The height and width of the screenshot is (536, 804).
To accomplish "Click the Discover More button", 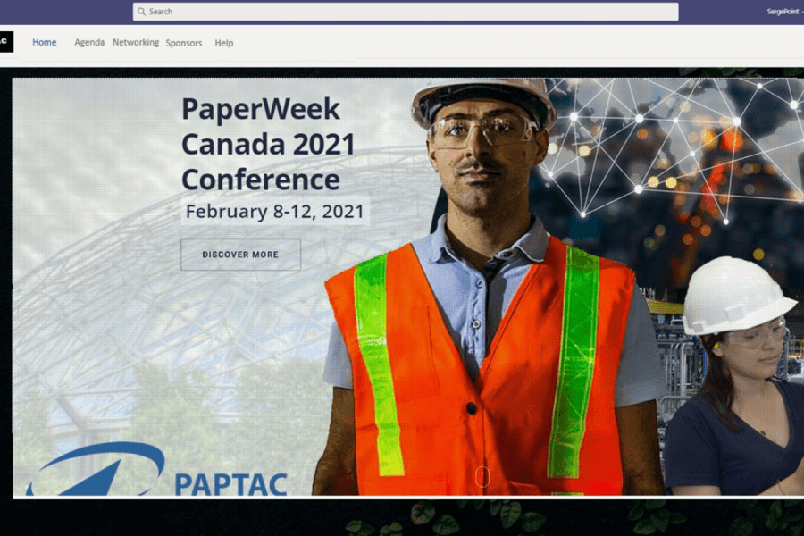I will point(240,255).
